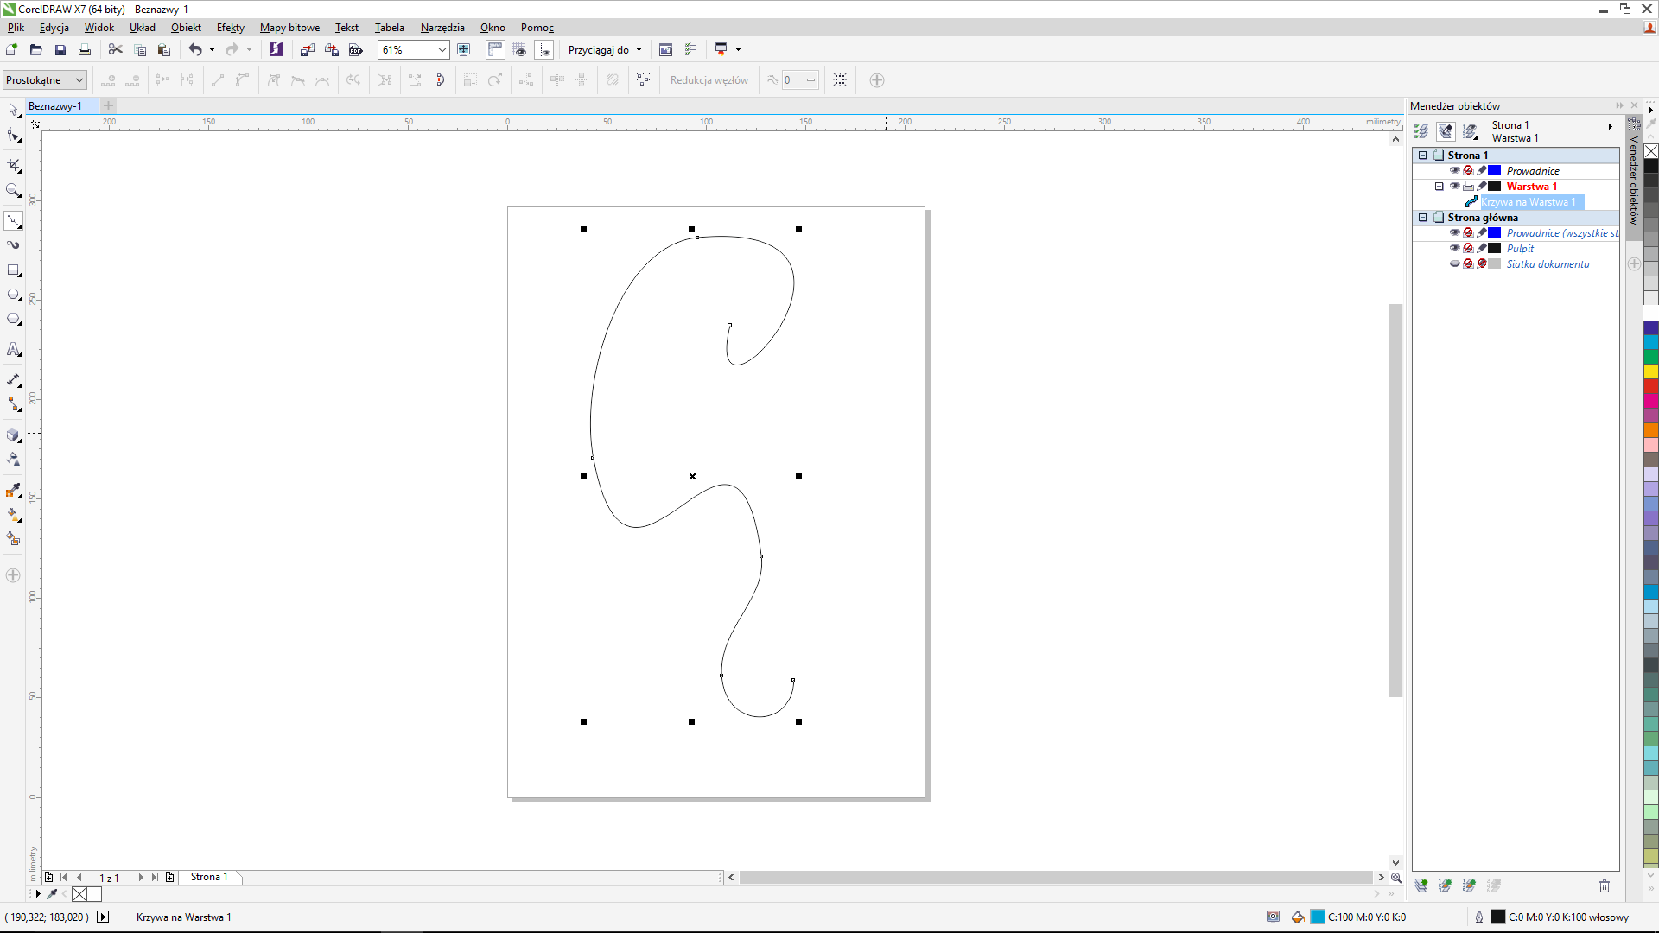Open the Prostokątne selection mode dropdown
Screen dimensions: 1659x933
click(79, 80)
